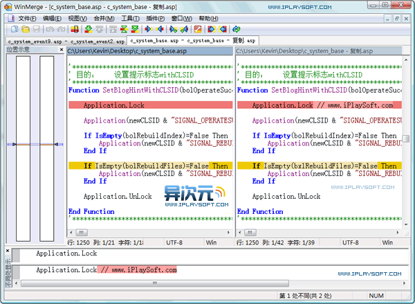Click the vertical scrollbar thumb of right pane
This screenshot has width=415, height=304.
point(406,138)
